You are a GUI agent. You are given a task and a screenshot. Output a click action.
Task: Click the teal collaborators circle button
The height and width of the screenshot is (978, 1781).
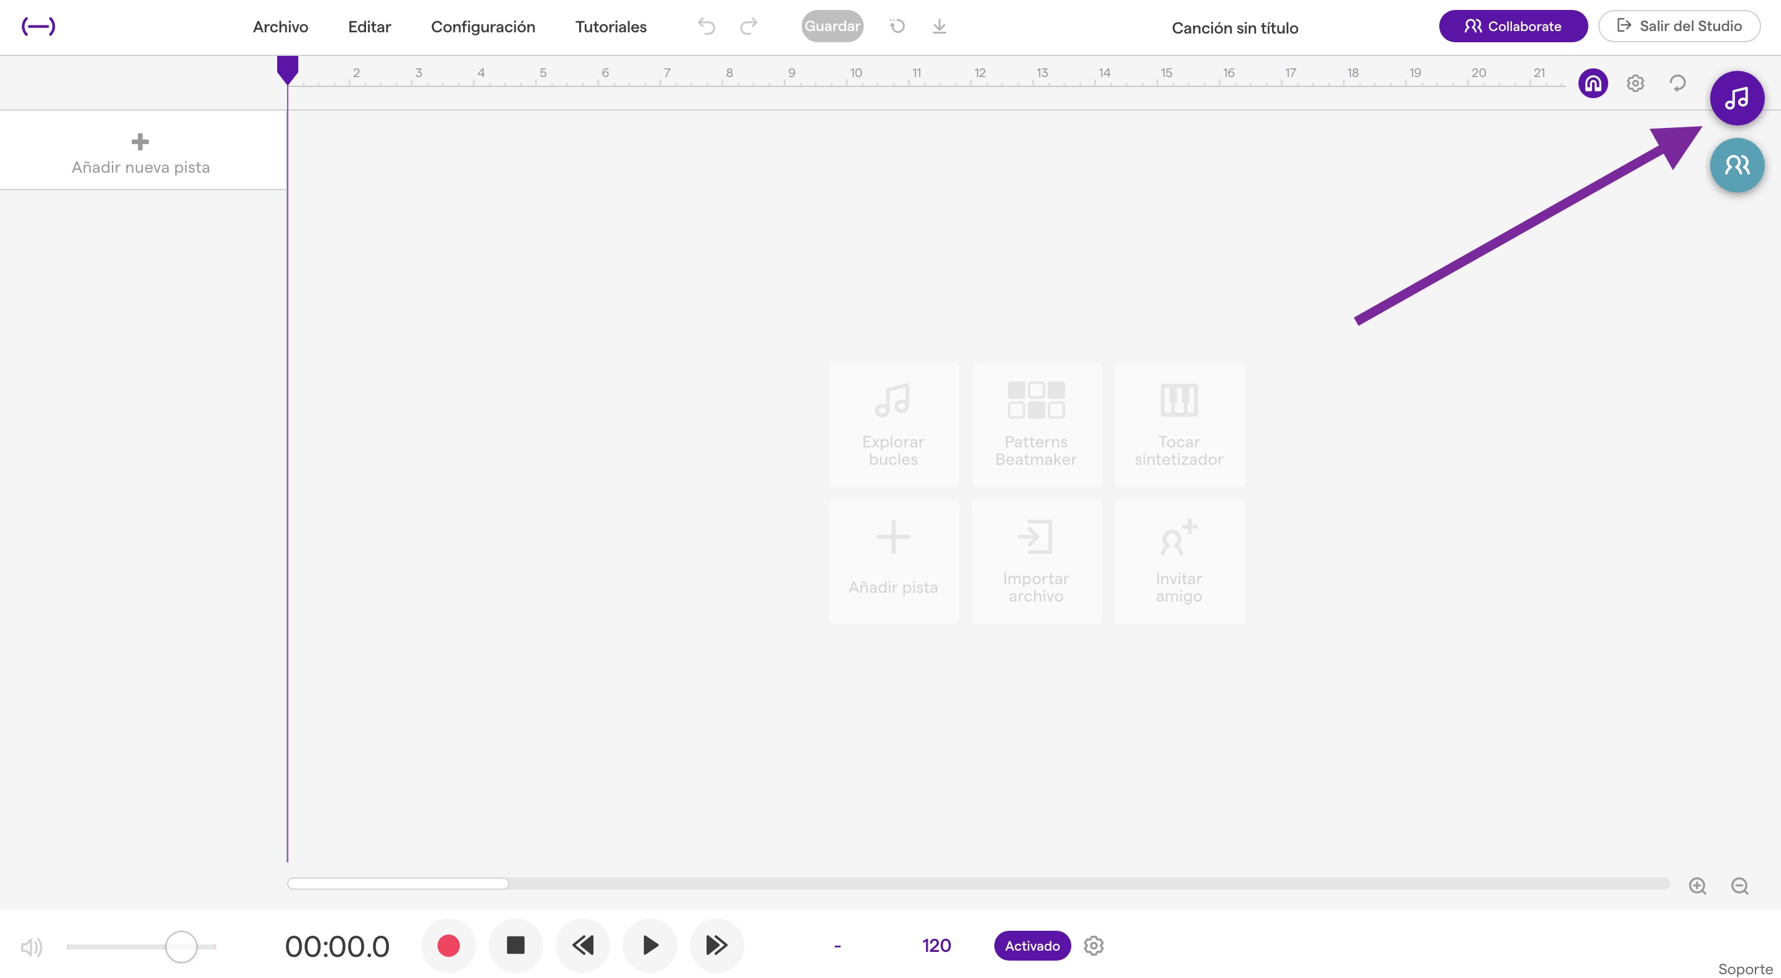pos(1736,165)
